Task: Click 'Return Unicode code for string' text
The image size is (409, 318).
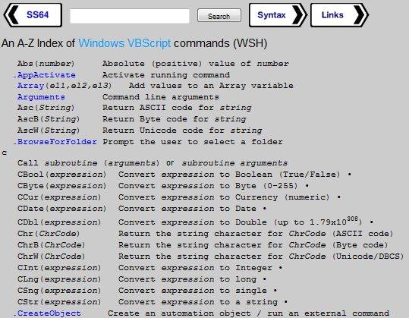Action: pos(182,131)
